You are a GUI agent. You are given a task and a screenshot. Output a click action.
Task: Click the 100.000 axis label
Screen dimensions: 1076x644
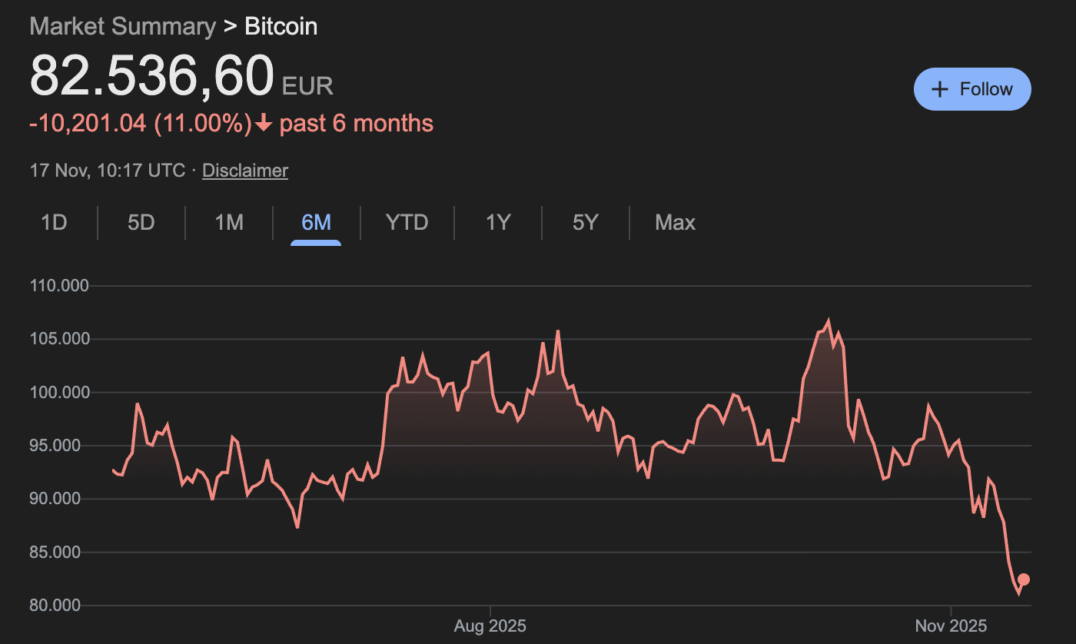coord(60,393)
